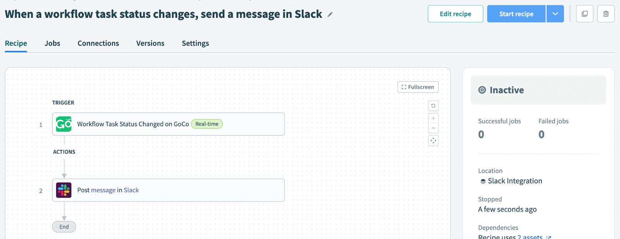Switch to the Jobs tab

pyautogui.click(x=52, y=43)
